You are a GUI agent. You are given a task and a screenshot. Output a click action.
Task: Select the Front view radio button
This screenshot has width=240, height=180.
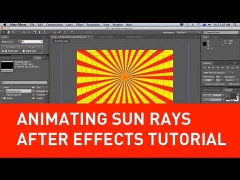point(5,51)
